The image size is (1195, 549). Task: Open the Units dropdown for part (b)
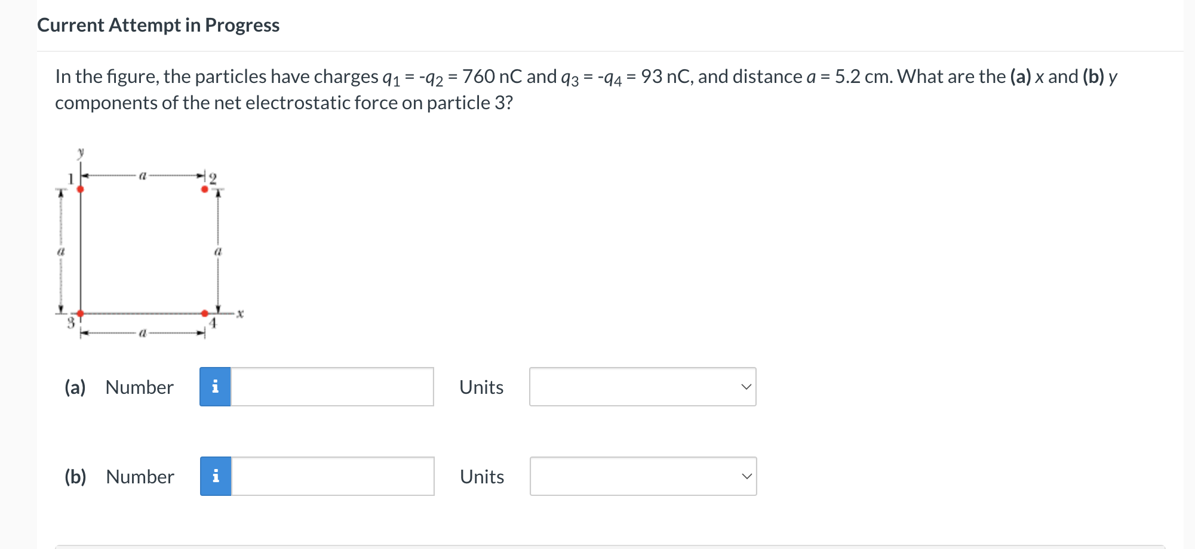click(x=642, y=476)
